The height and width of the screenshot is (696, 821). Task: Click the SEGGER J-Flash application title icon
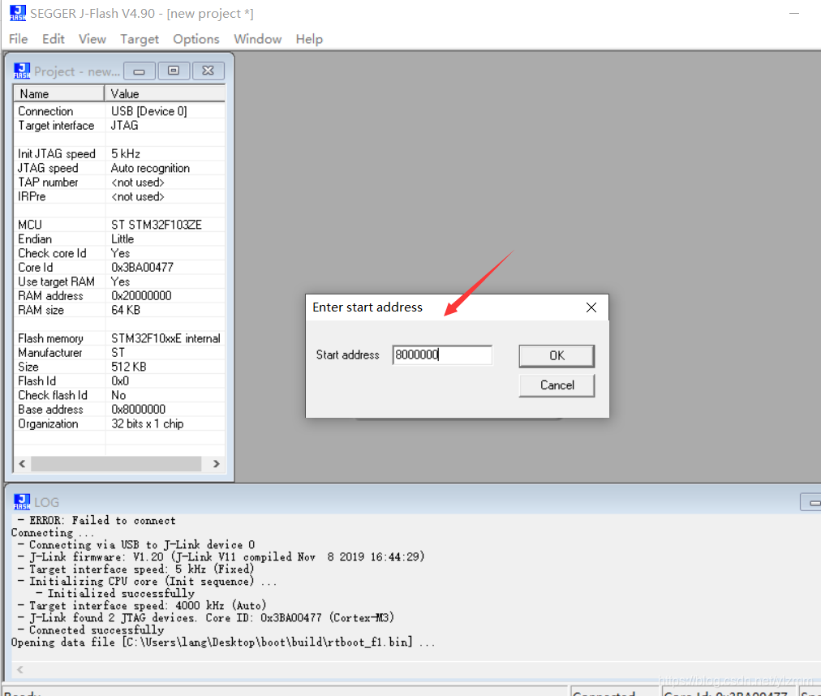(18, 13)
